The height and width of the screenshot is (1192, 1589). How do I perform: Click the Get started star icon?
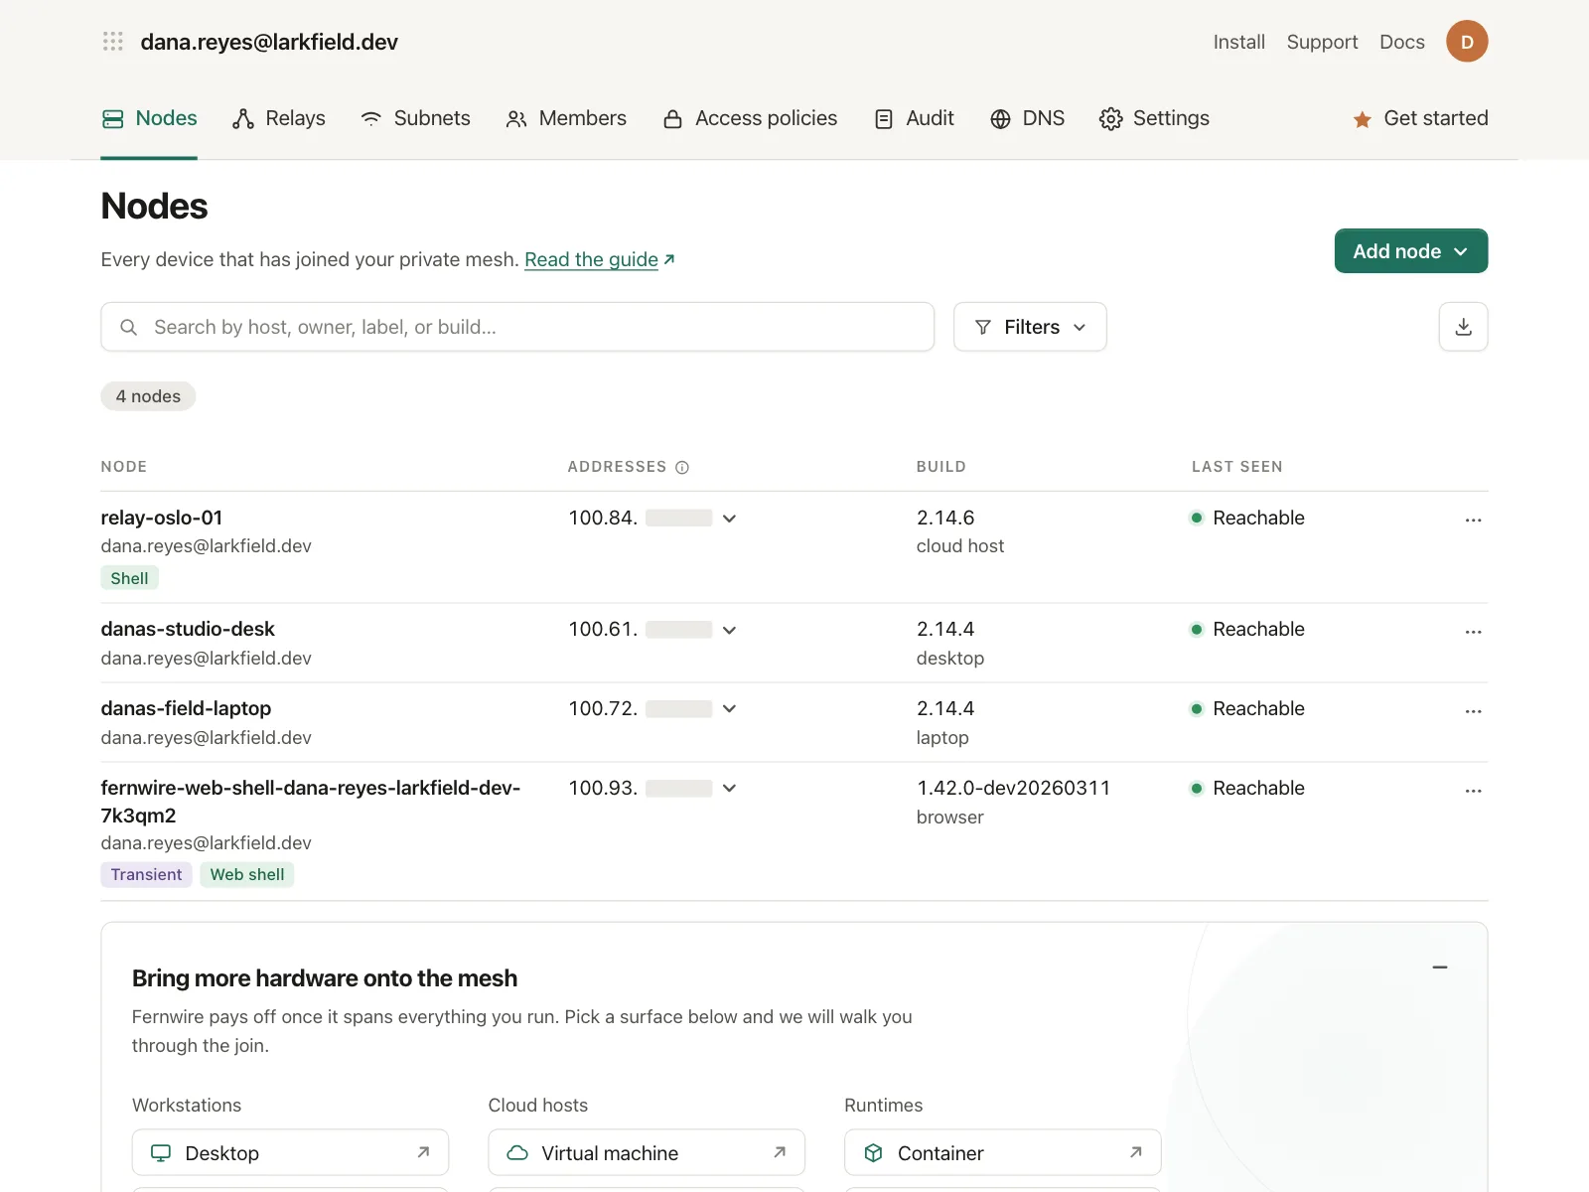[x=1363, y=119]
